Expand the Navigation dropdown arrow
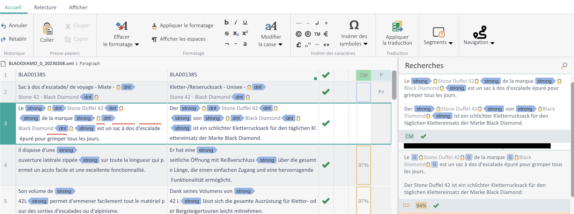 point(492,43)
